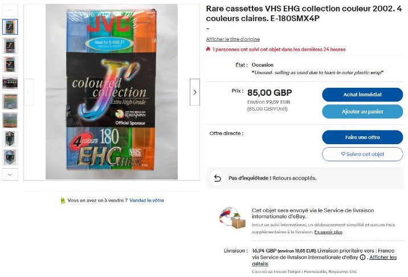Select the first thumbnail in the strip
Image resolution: width=408 pixels, height=277 pixels.
tap(10, 27)
